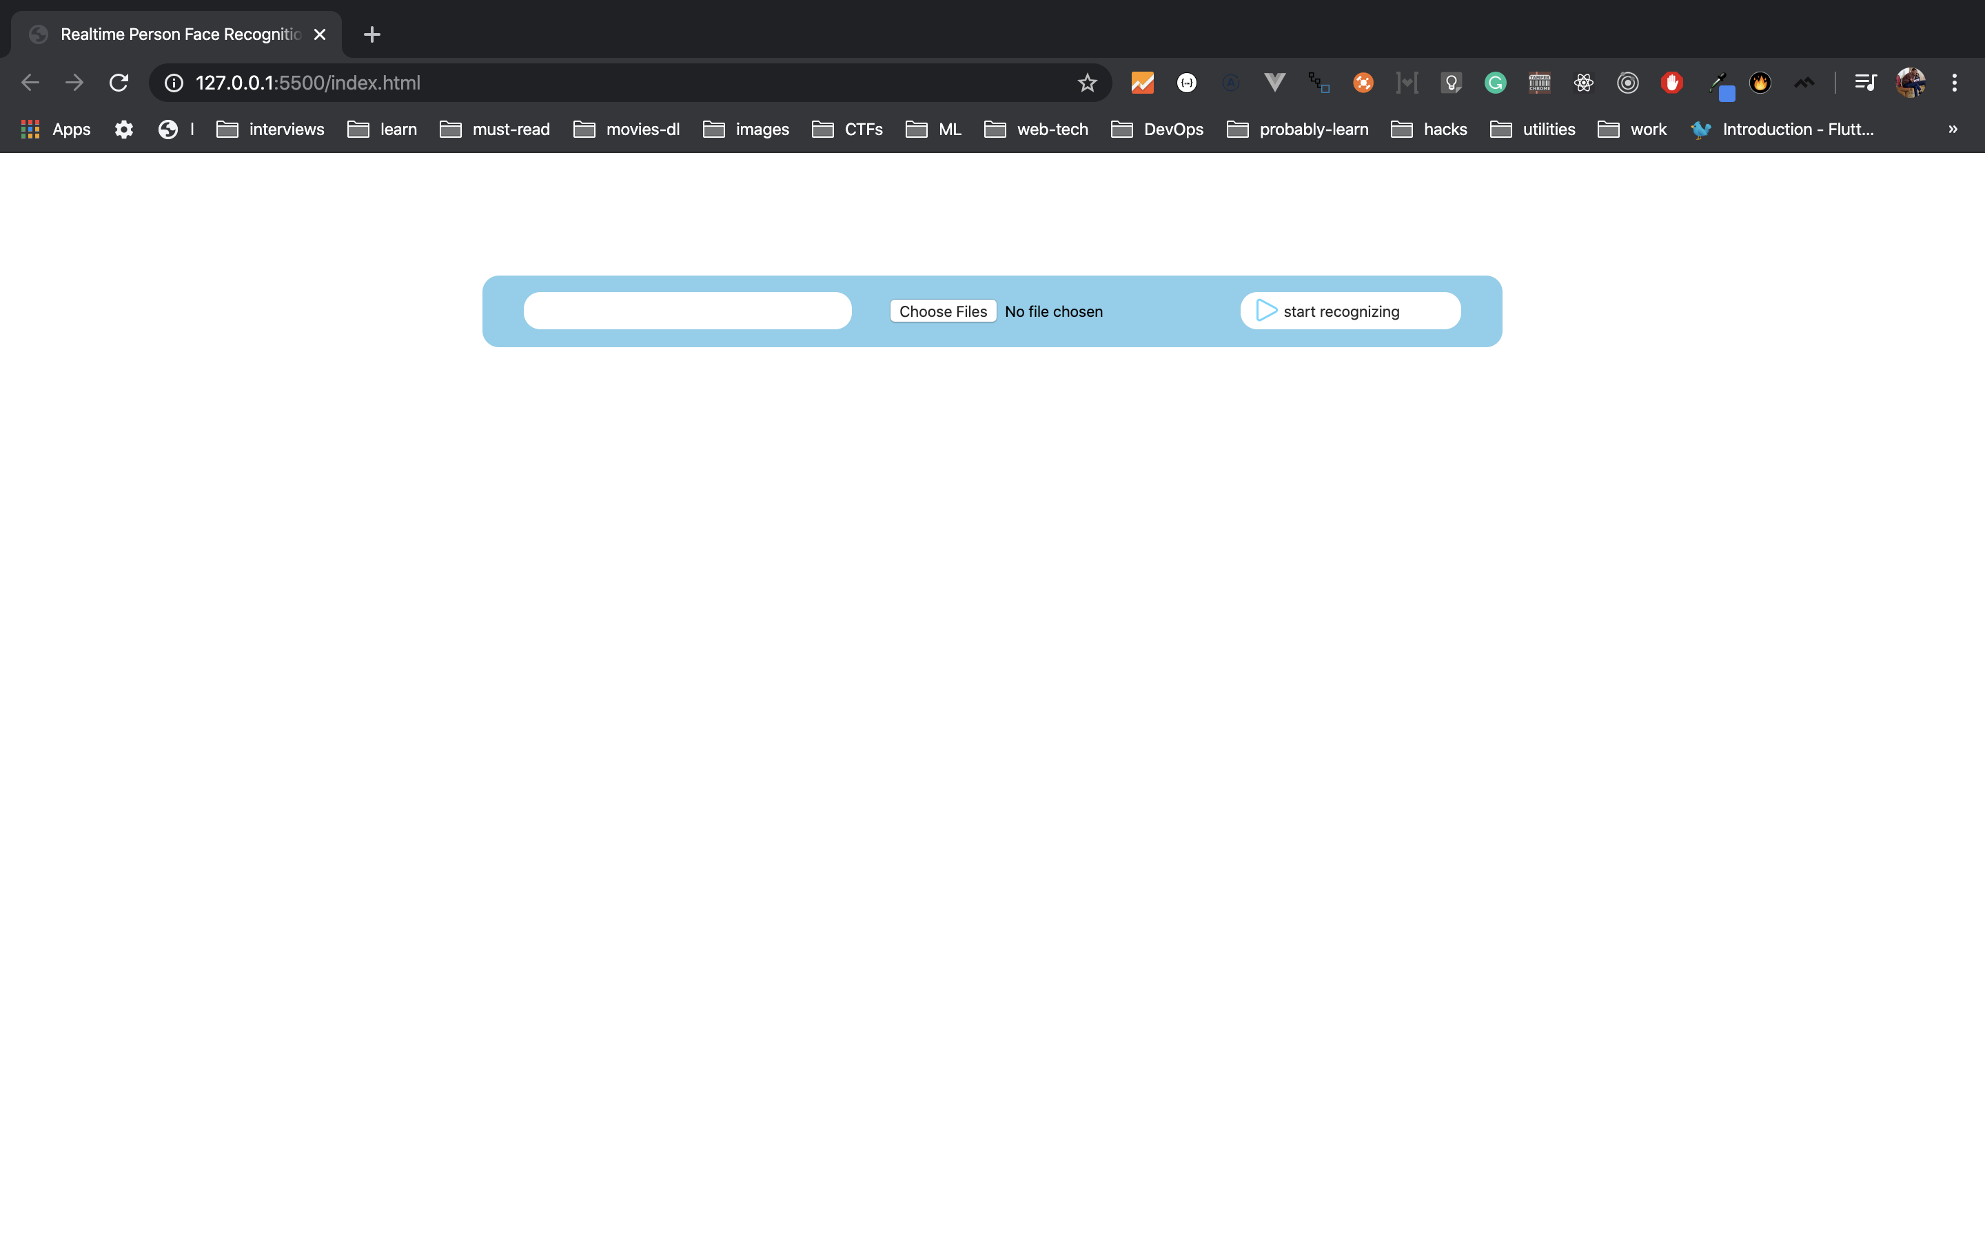The image size is (1985, 1240).
Task: Open the web-tech bookmarks folder
Action: click(1036, 130)
